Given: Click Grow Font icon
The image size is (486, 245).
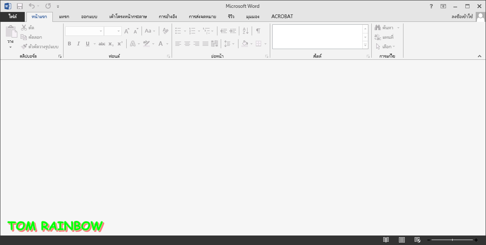Looking at the screenshot, I should [x=127, y=31].
